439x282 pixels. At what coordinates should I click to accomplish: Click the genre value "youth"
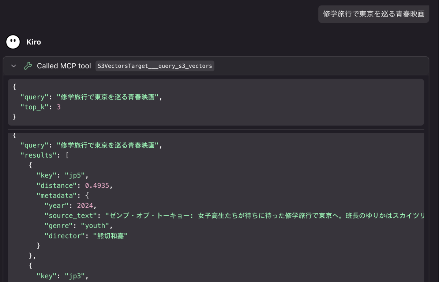tap(95, 226)
